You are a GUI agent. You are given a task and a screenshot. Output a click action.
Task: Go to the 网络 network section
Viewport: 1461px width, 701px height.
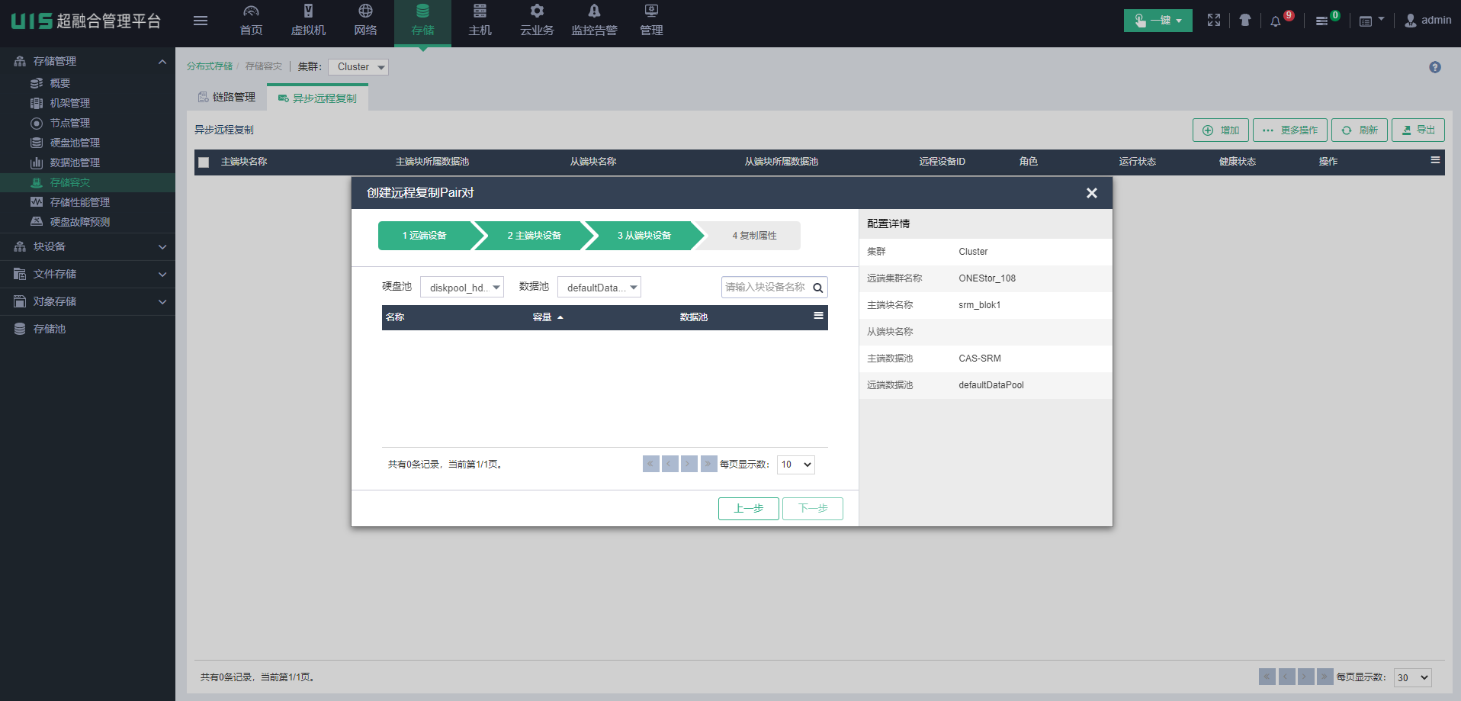tap(365, 21)
